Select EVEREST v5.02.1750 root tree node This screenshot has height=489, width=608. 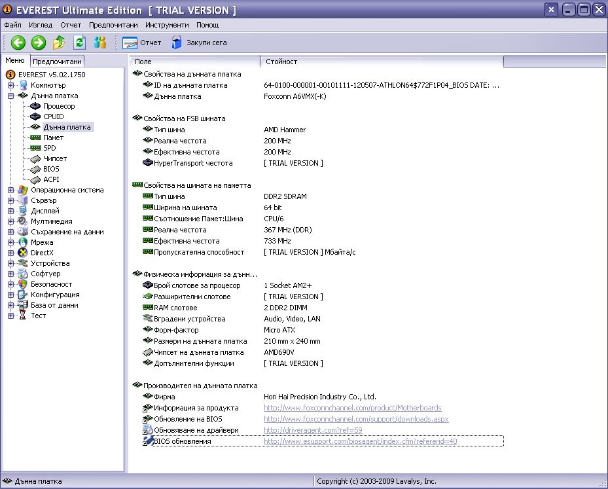(x=52, y=75)
